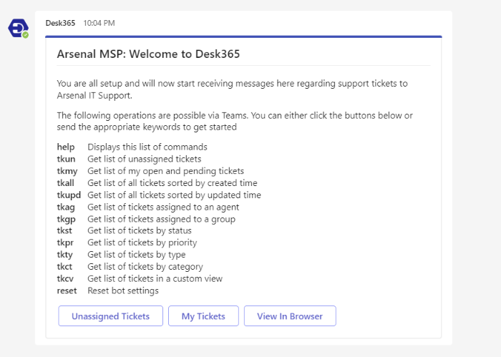Click the 'tkgp' command keyword
This screenshot has width=501, height=357.
tap(66, 220)
